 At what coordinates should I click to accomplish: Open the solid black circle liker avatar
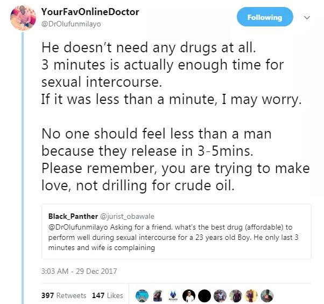(204, 295)
